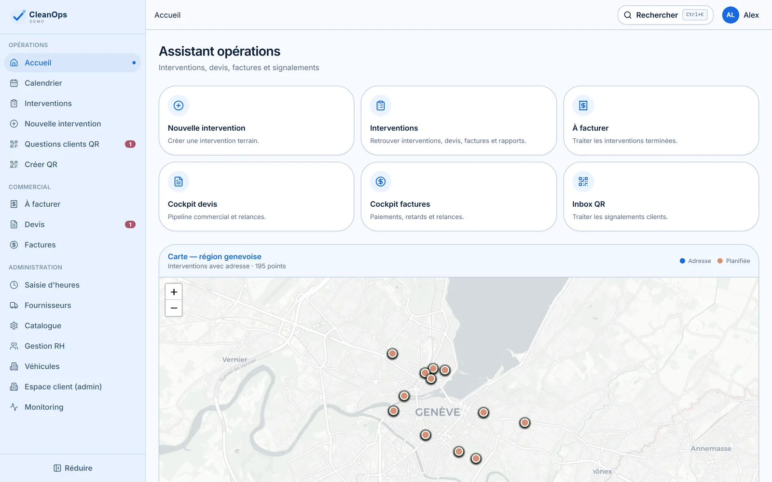Open the Cockpit devis card
The image size is (772, 482).
[x=256, y=197]
